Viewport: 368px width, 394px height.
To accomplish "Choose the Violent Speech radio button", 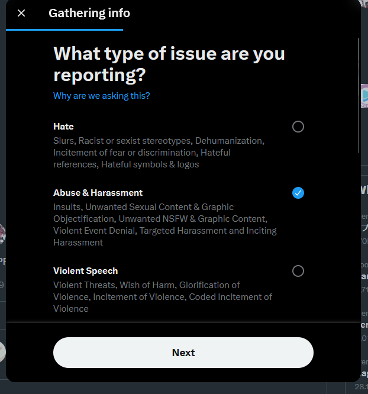I will [298, 271].
